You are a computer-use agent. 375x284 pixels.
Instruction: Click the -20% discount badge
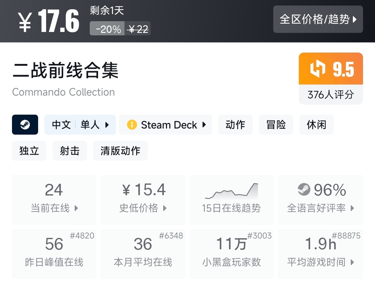(x=108, y=29)
